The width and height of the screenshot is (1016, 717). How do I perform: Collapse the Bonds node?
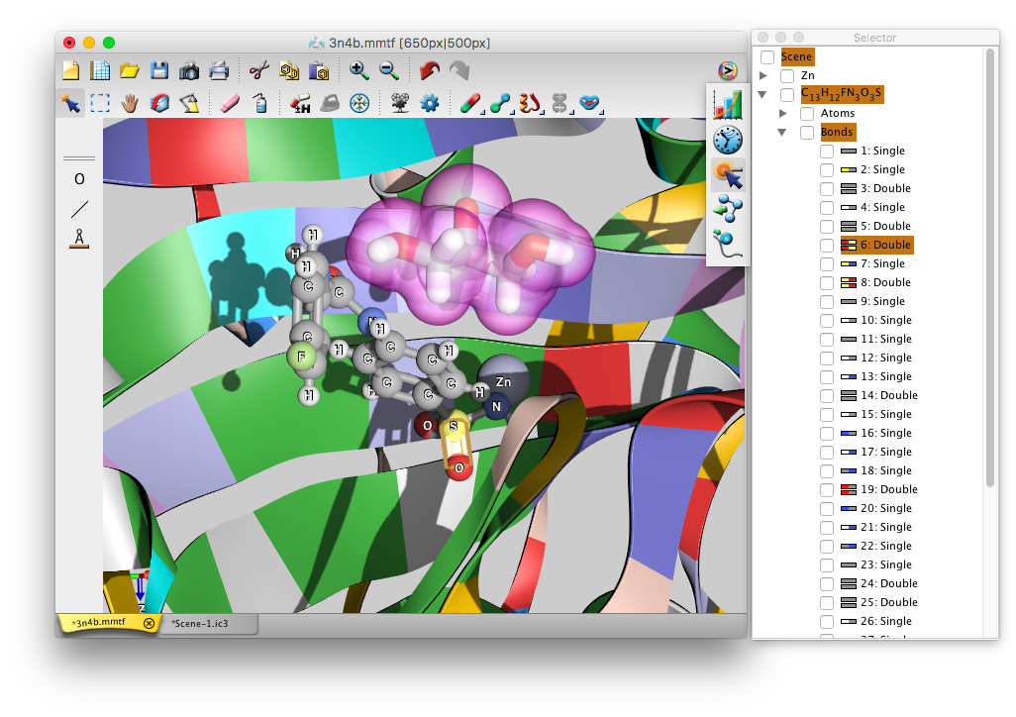tap(782, 133)
